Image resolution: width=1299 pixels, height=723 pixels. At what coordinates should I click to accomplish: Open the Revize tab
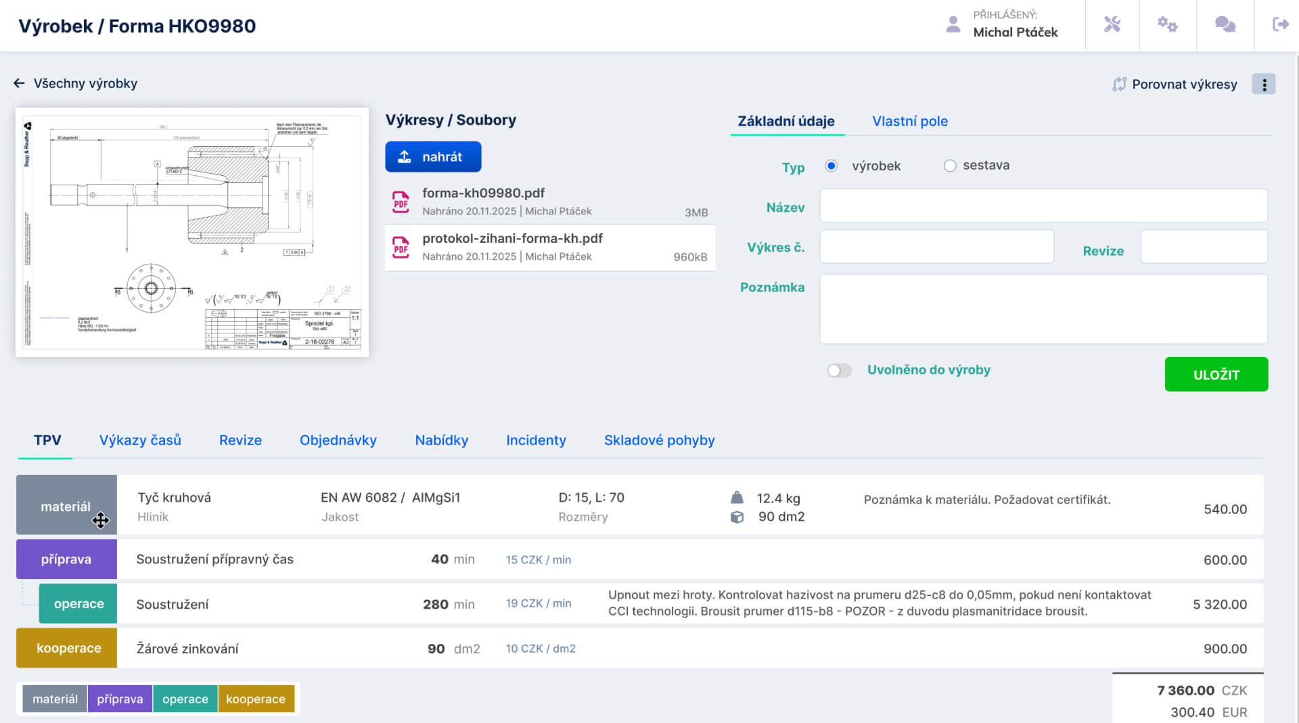click(x=240, y=440)
